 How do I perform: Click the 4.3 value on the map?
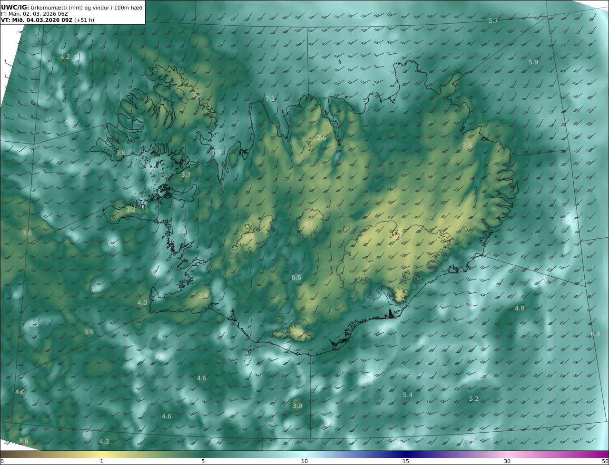click(104, 442)
